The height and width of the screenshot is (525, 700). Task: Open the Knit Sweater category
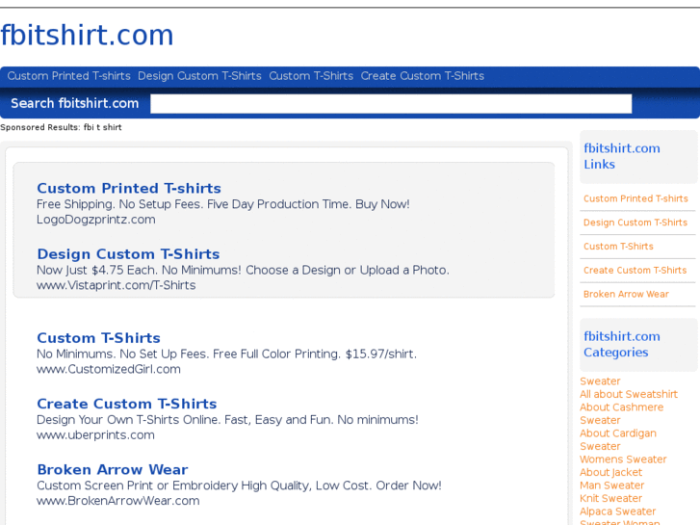pos(610,498)
